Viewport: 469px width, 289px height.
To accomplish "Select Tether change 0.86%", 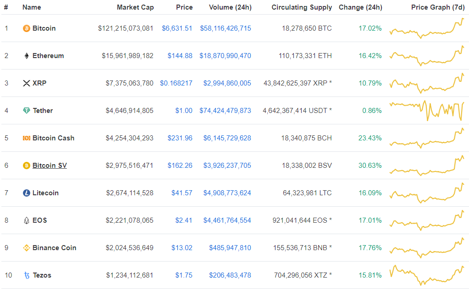I will coord(372,111).
